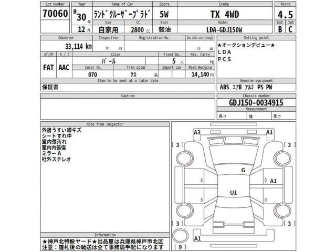Select the 長さ measurement field
336x252 pixels.
click(232, 116)
